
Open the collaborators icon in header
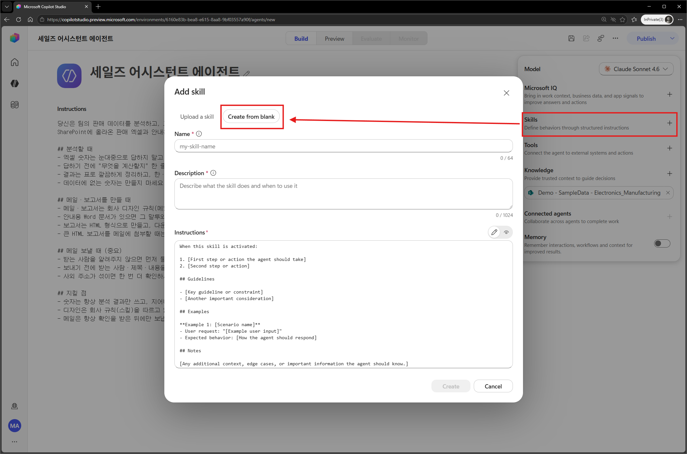(x=601, y=38)
